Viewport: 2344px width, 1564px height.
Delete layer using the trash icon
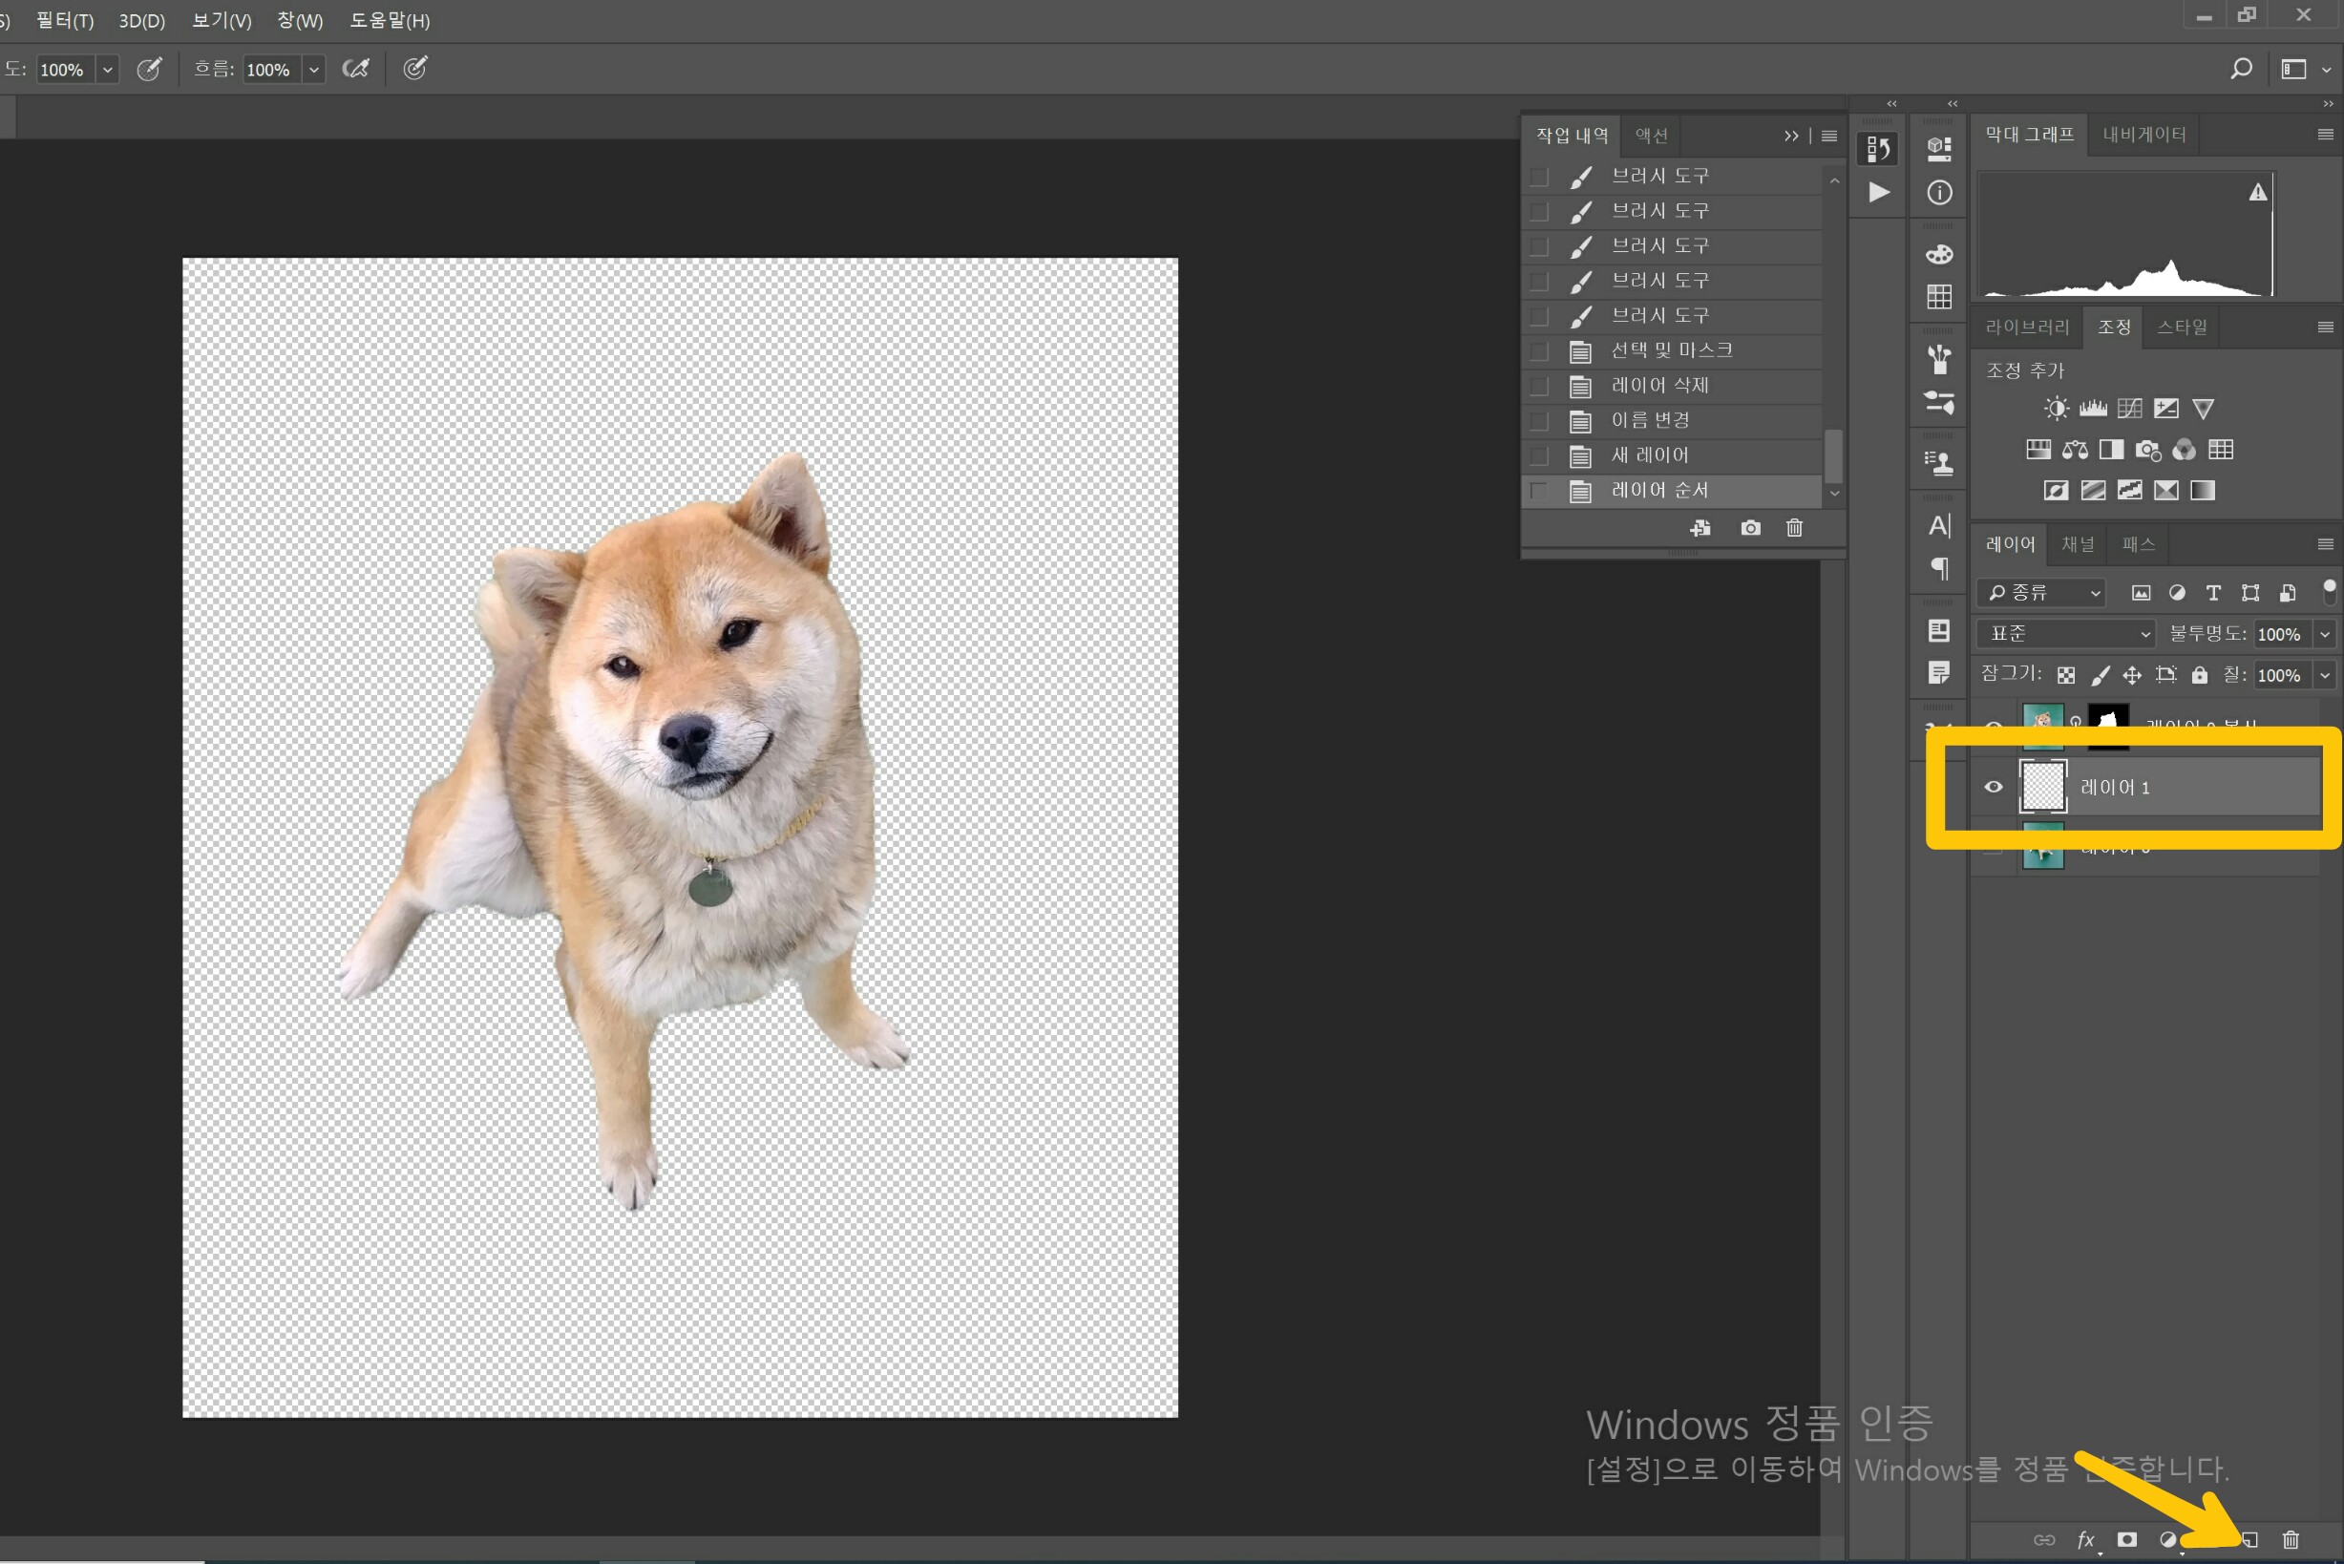coord(2291,1539)
